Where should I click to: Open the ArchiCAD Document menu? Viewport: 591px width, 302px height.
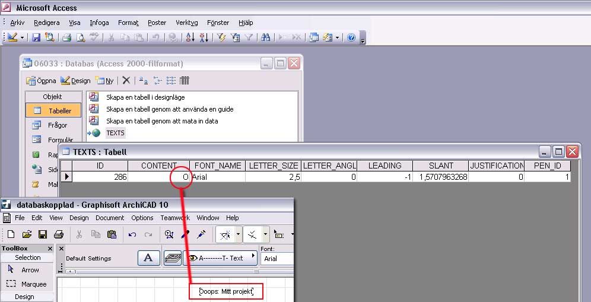(110, 218)
